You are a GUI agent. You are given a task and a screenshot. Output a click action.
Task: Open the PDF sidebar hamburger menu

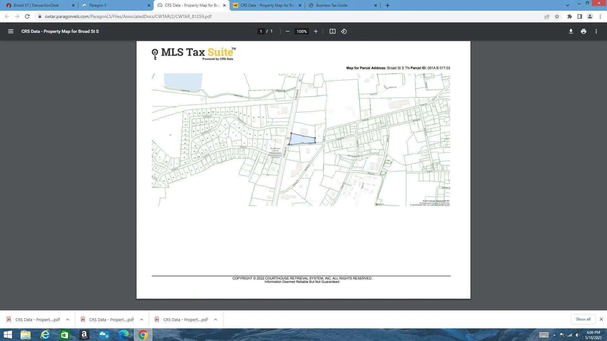click(10, 31)
